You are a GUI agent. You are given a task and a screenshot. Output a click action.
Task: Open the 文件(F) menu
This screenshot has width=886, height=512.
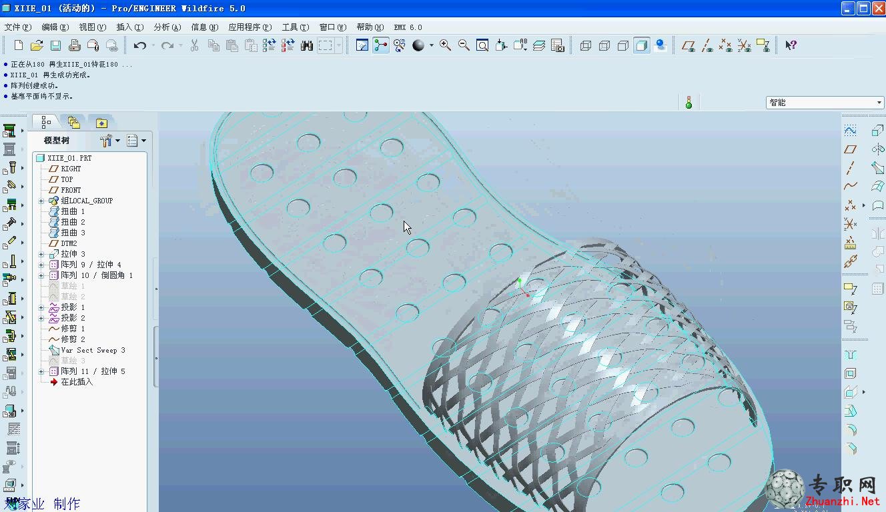(18, 27)
